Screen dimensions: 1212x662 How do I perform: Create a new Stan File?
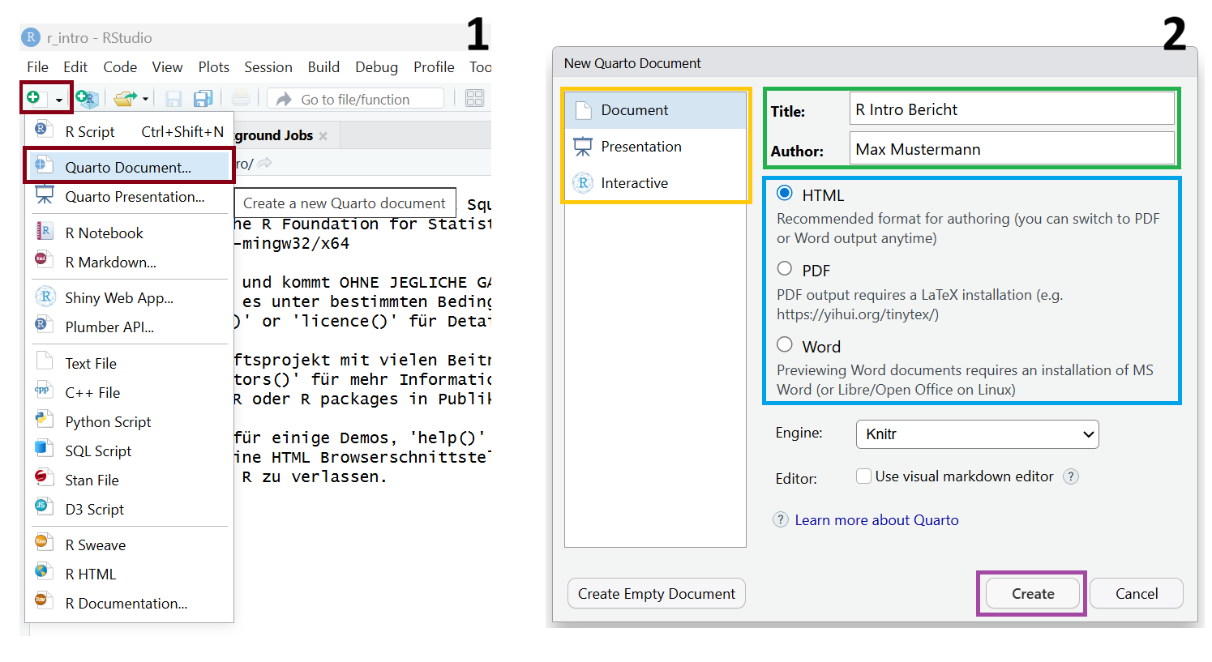coord(129,480)
